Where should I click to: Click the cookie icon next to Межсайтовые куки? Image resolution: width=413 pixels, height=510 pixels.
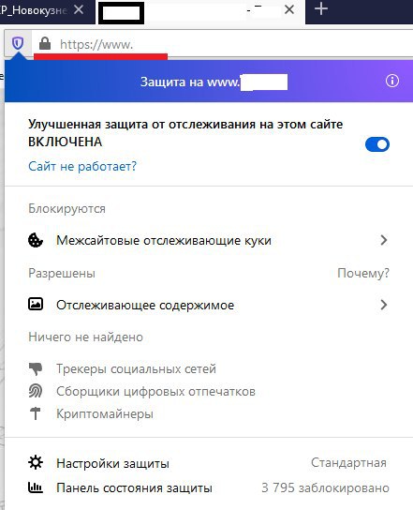tap(36, 240)
